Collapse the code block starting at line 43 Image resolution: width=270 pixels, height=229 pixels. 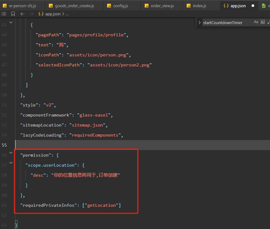pos(11,22)
